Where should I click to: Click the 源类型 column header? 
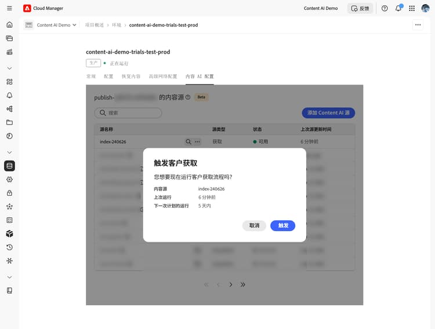pos(219,129)
